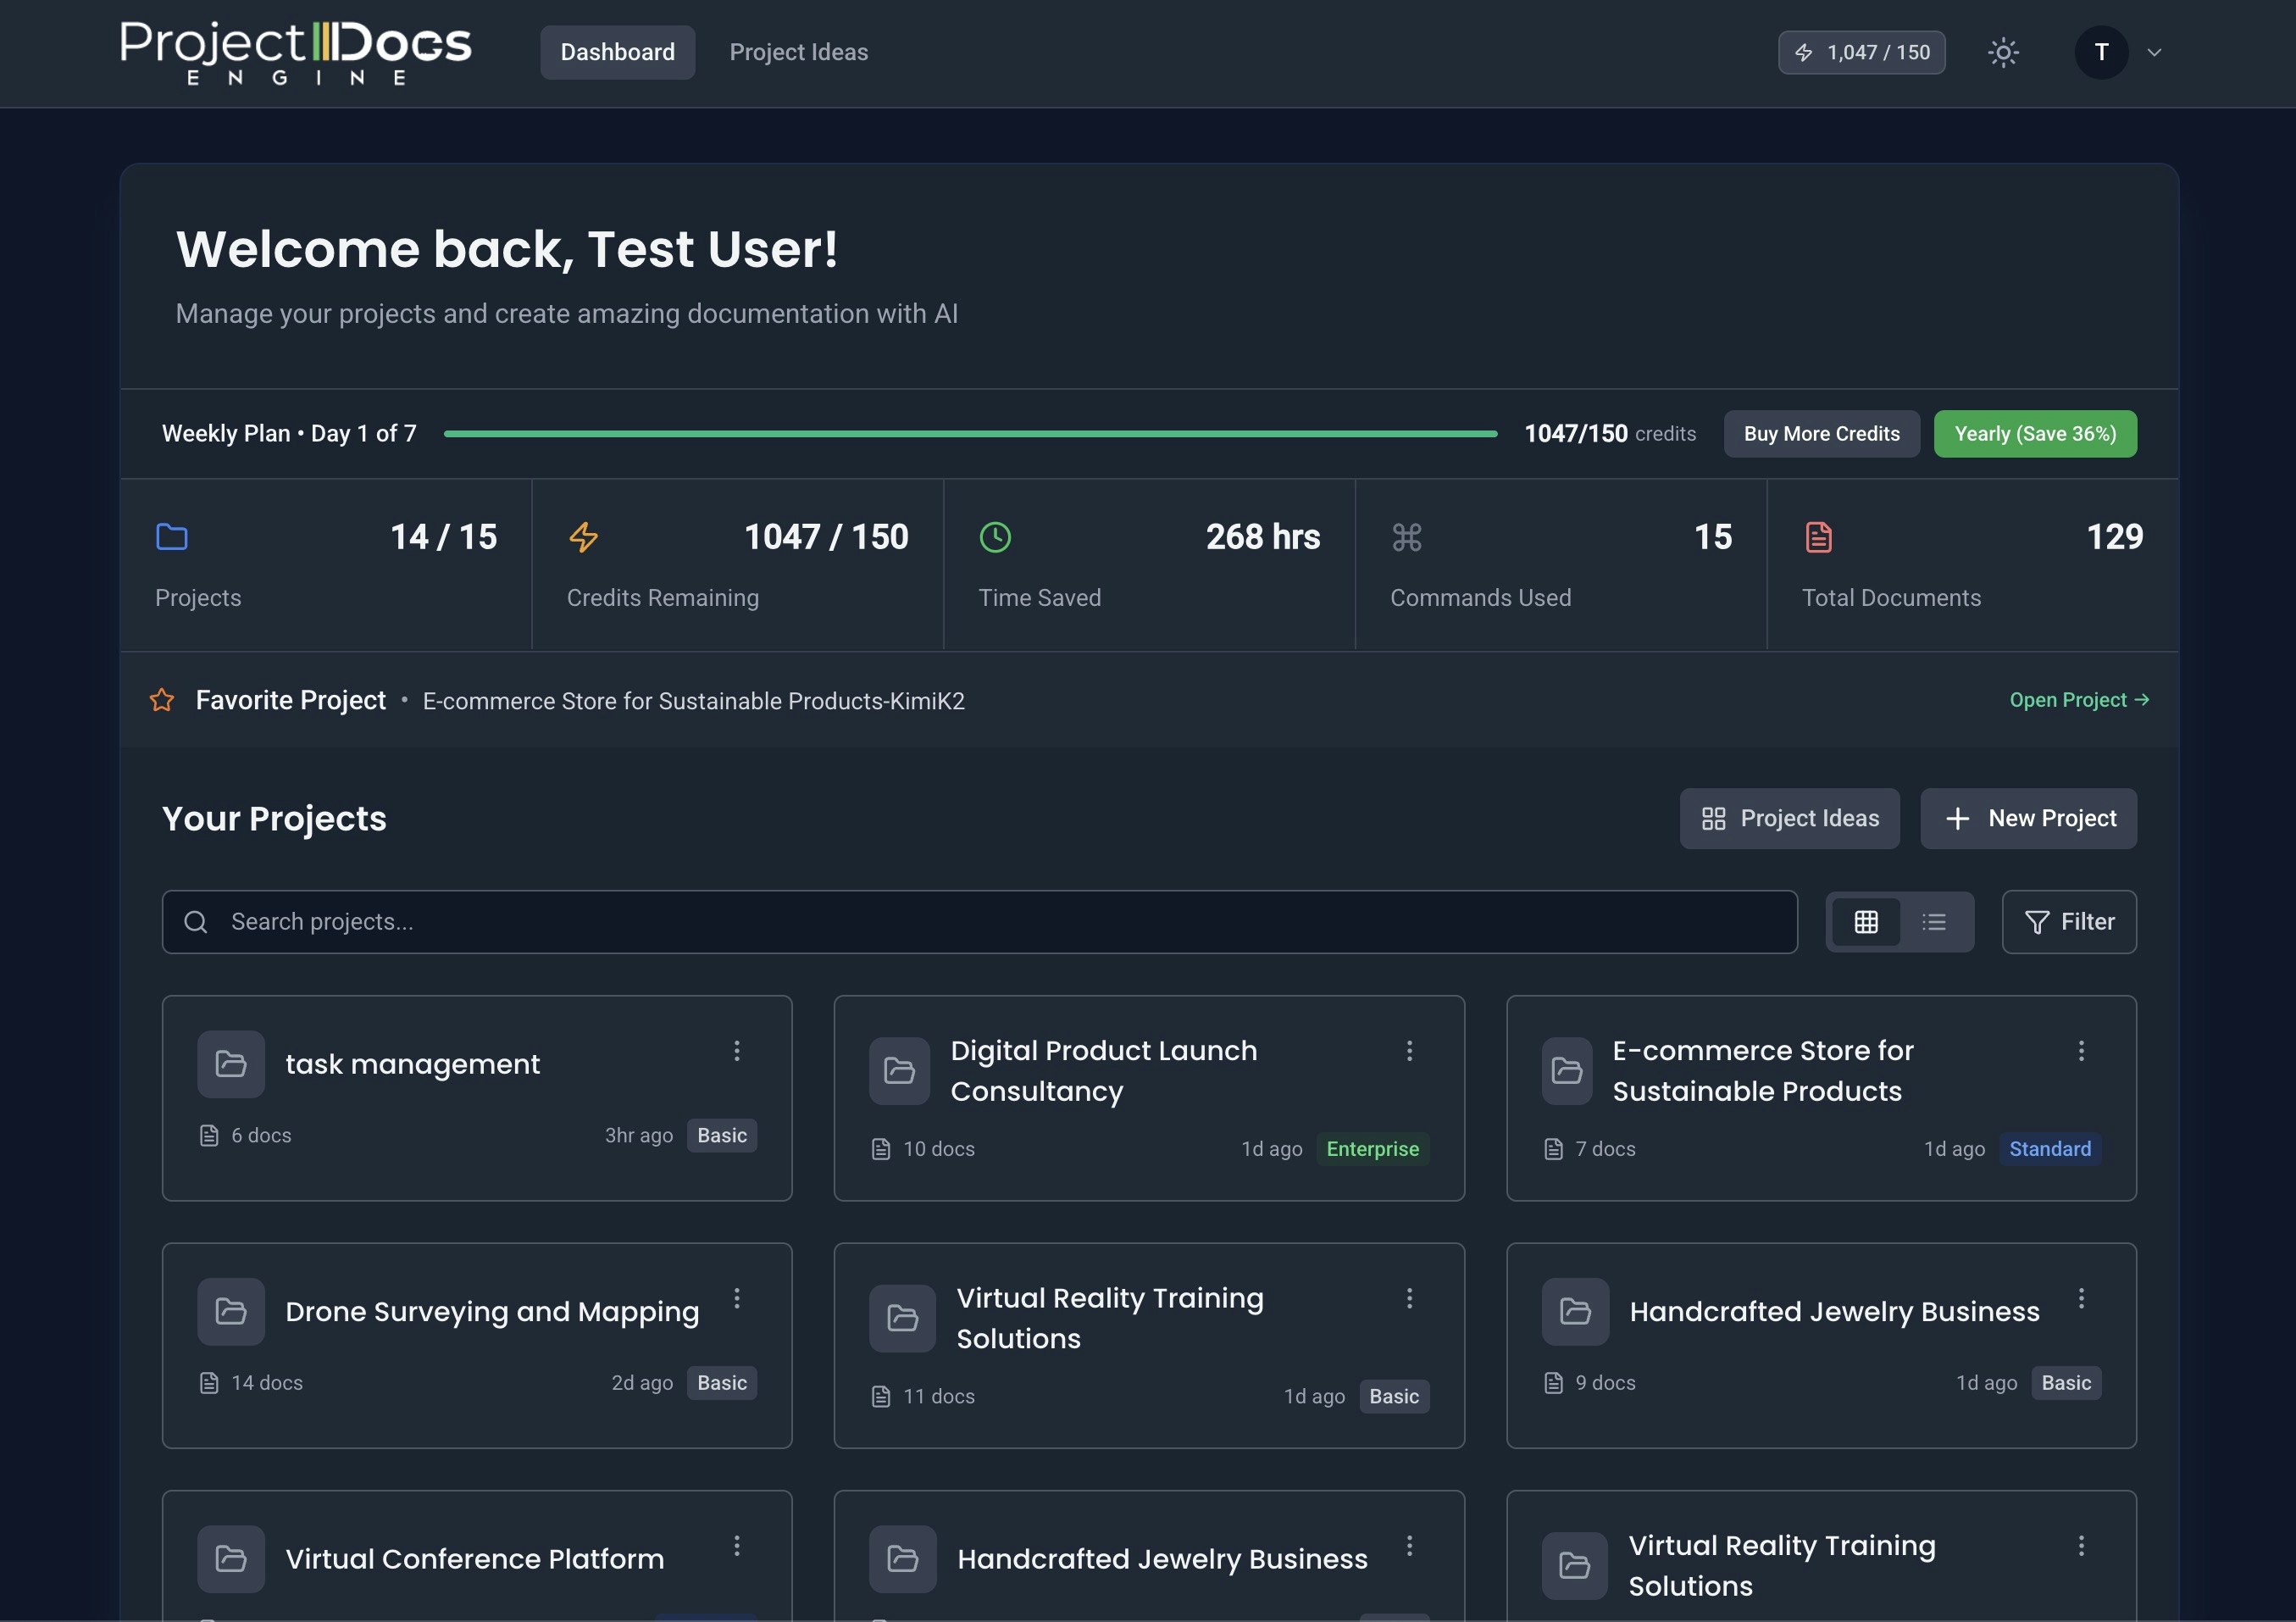2296x1622 pixels.
Task: Click the Credits Remaining lightning icon
Action: point(584,537)
